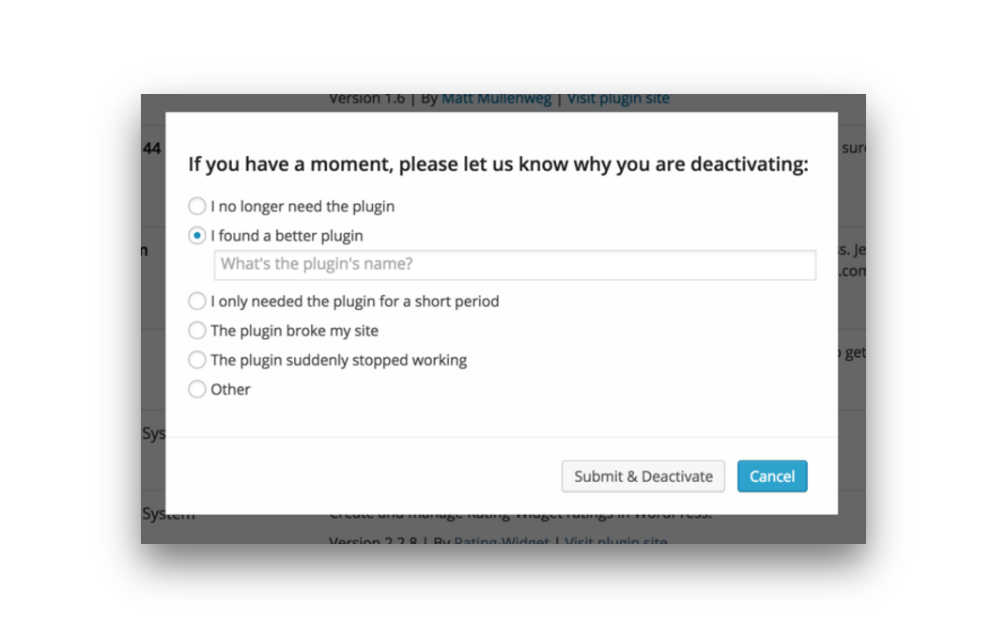
Task: Click the top "Visit plugin site" link
Action: 618,99
